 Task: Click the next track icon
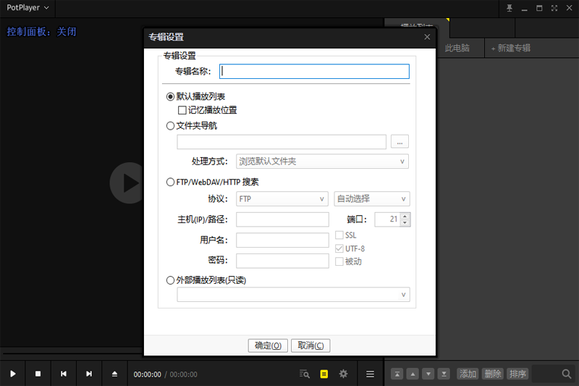point(89,374)
